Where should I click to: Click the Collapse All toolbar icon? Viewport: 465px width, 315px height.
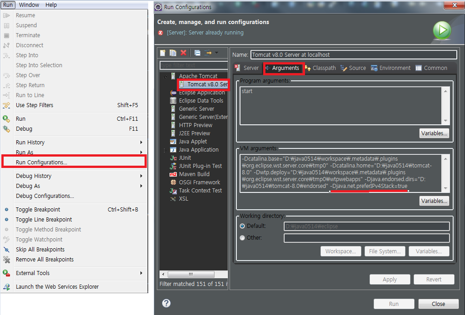198,53
